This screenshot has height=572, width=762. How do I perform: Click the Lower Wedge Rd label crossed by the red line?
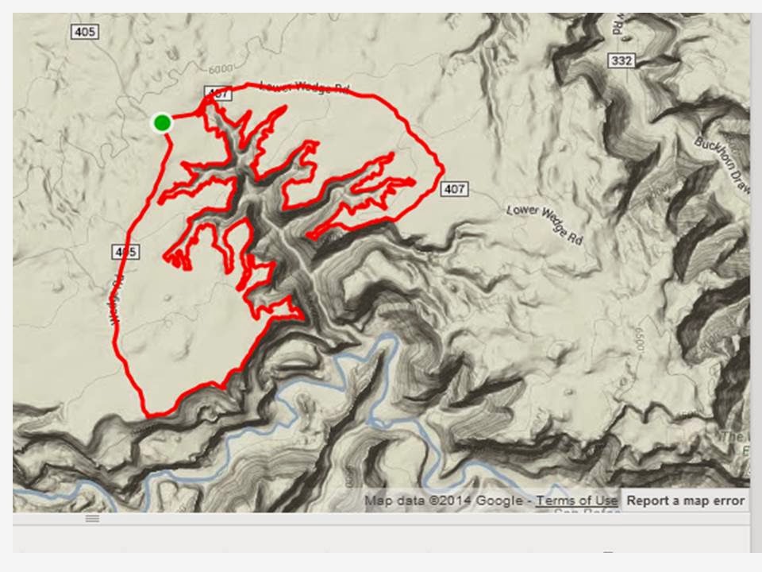coord(305,87)
